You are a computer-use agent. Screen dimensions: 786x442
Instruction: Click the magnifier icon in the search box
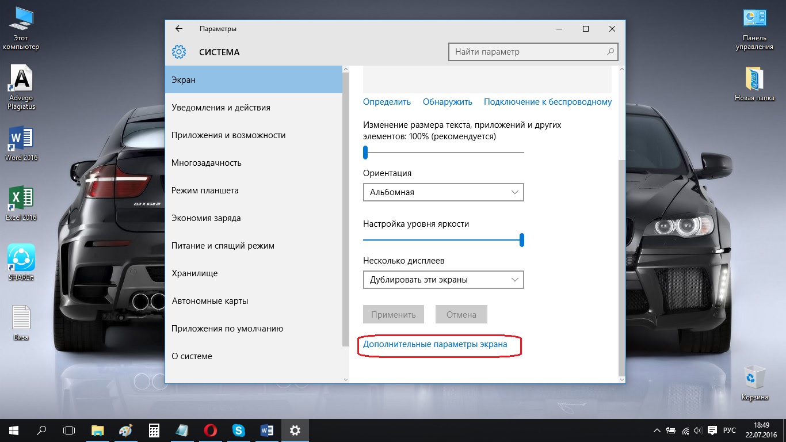[611, 52]
